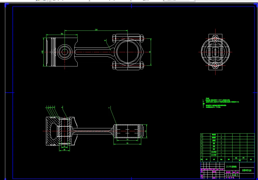Select quantity 2 in parts list row 7

coord(221,138)
